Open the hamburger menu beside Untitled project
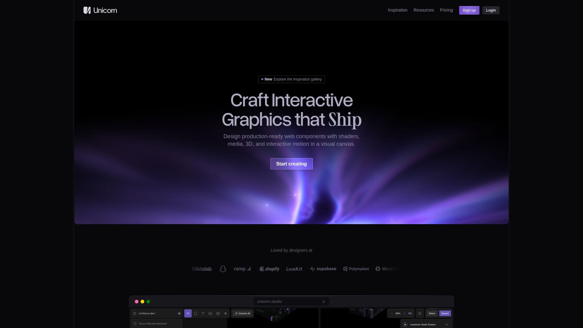The width and height of the screenshot is (583, 328). [x=135, y=313]
